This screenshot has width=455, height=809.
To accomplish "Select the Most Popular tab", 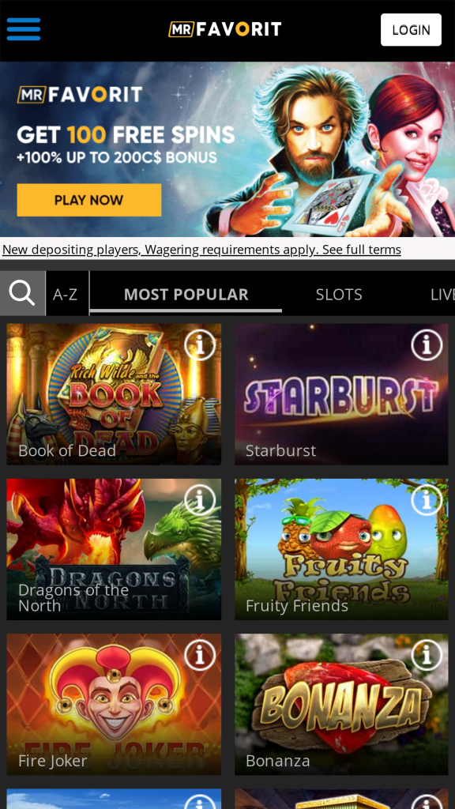I will (186, 294).
